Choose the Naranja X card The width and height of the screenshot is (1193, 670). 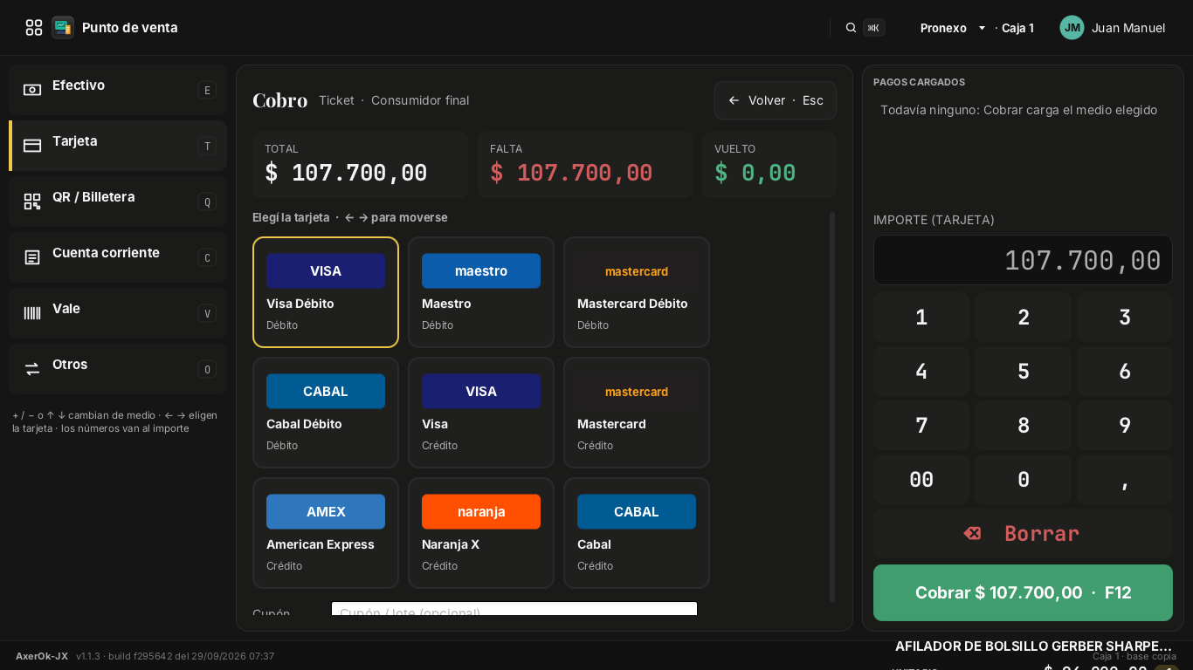481,533
